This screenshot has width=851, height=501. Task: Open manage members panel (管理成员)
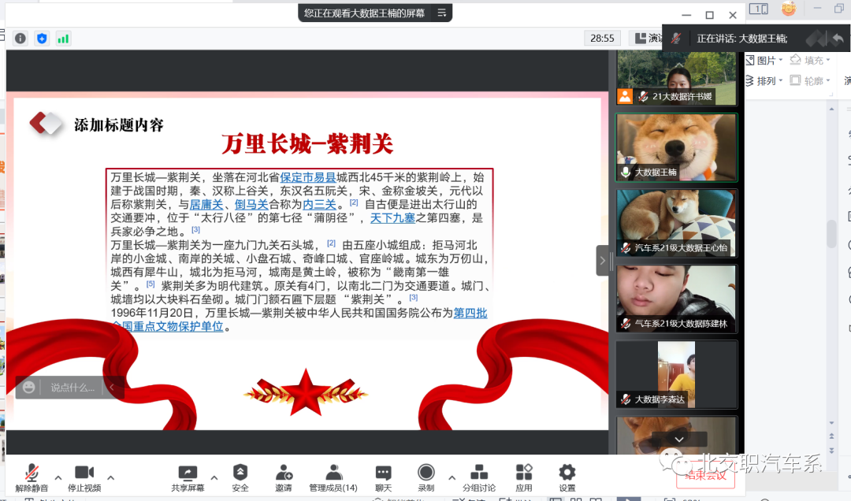333,473
